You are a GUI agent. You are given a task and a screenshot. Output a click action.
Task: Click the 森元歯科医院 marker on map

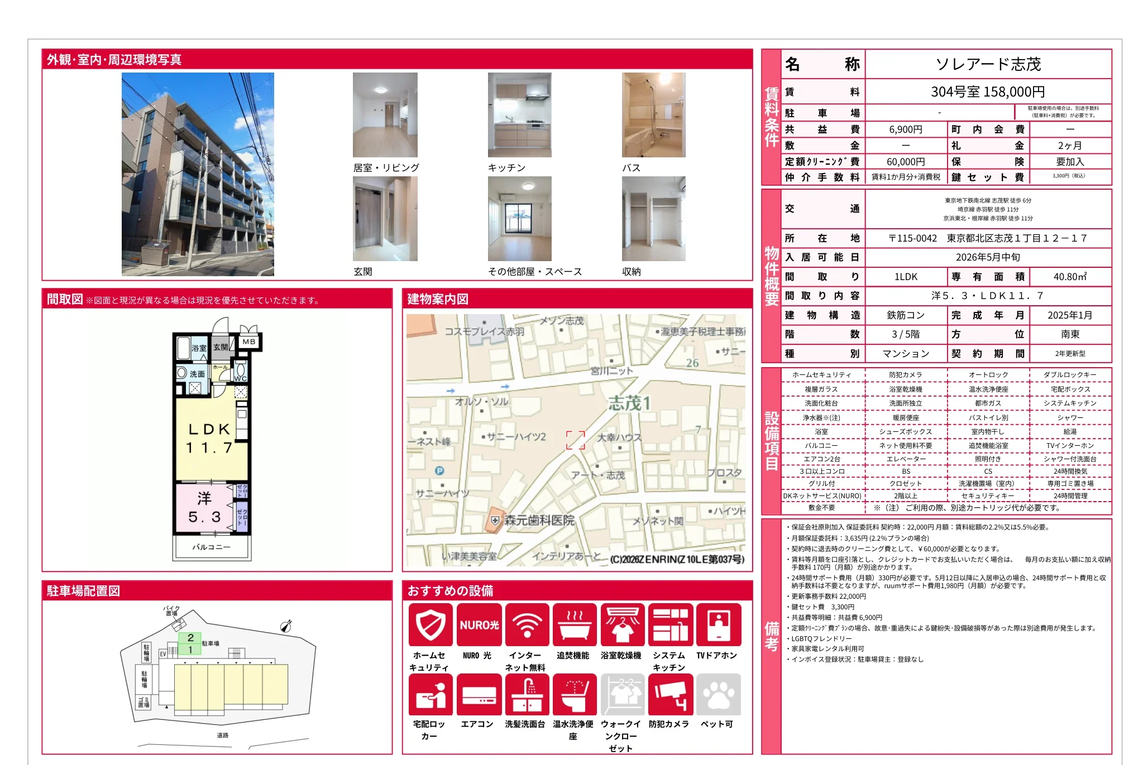click(x=495, y=520)
